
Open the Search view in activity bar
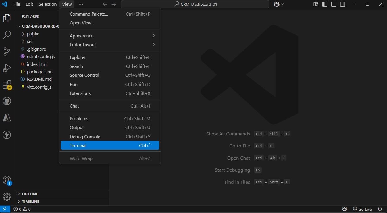(7, 35)
